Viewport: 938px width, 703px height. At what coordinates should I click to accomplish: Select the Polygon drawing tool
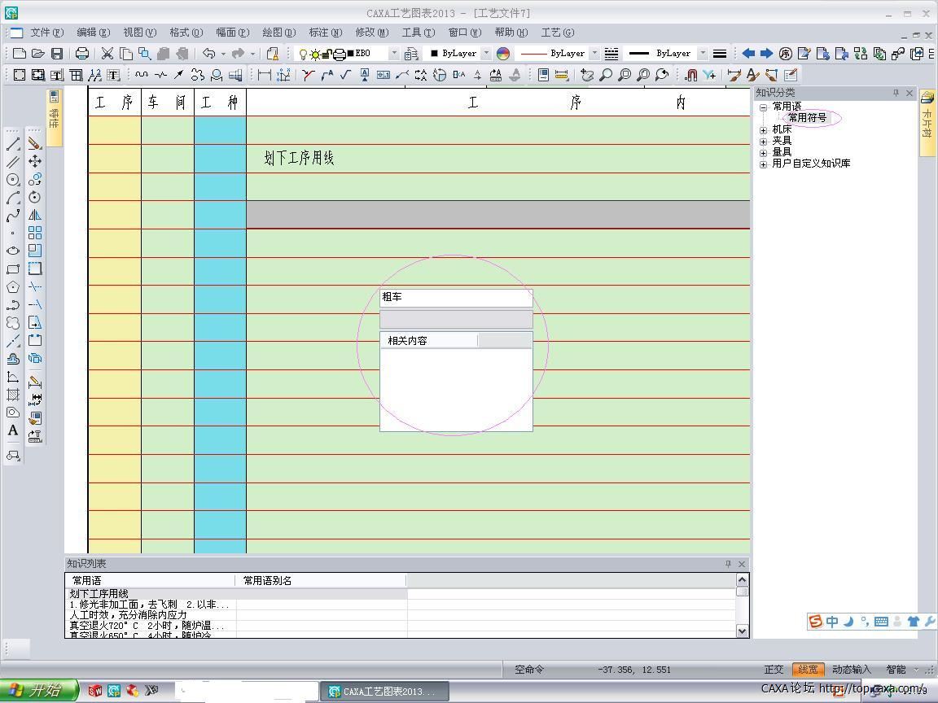point(13,287)
